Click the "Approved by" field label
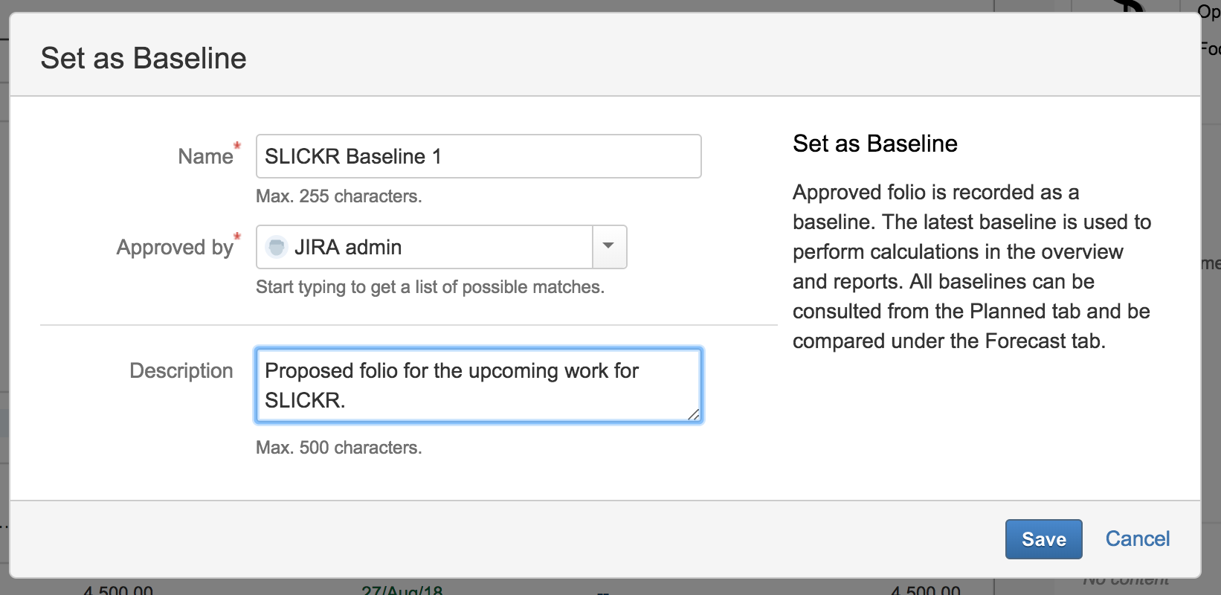Image resolution: width=1221 pixels, height=595 pixels. 175,247
